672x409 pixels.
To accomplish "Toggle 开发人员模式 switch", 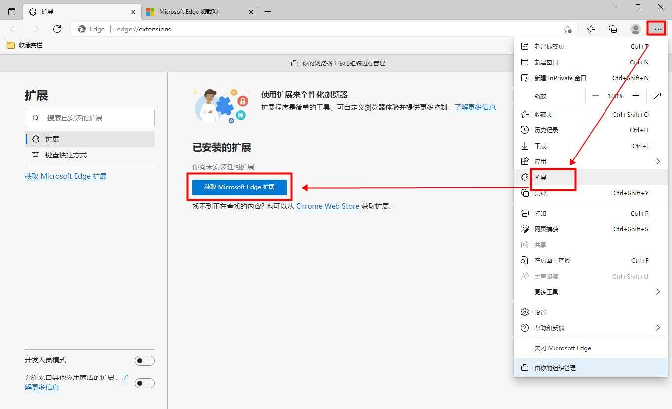I will pyautogui.click(x=145, y=361).
